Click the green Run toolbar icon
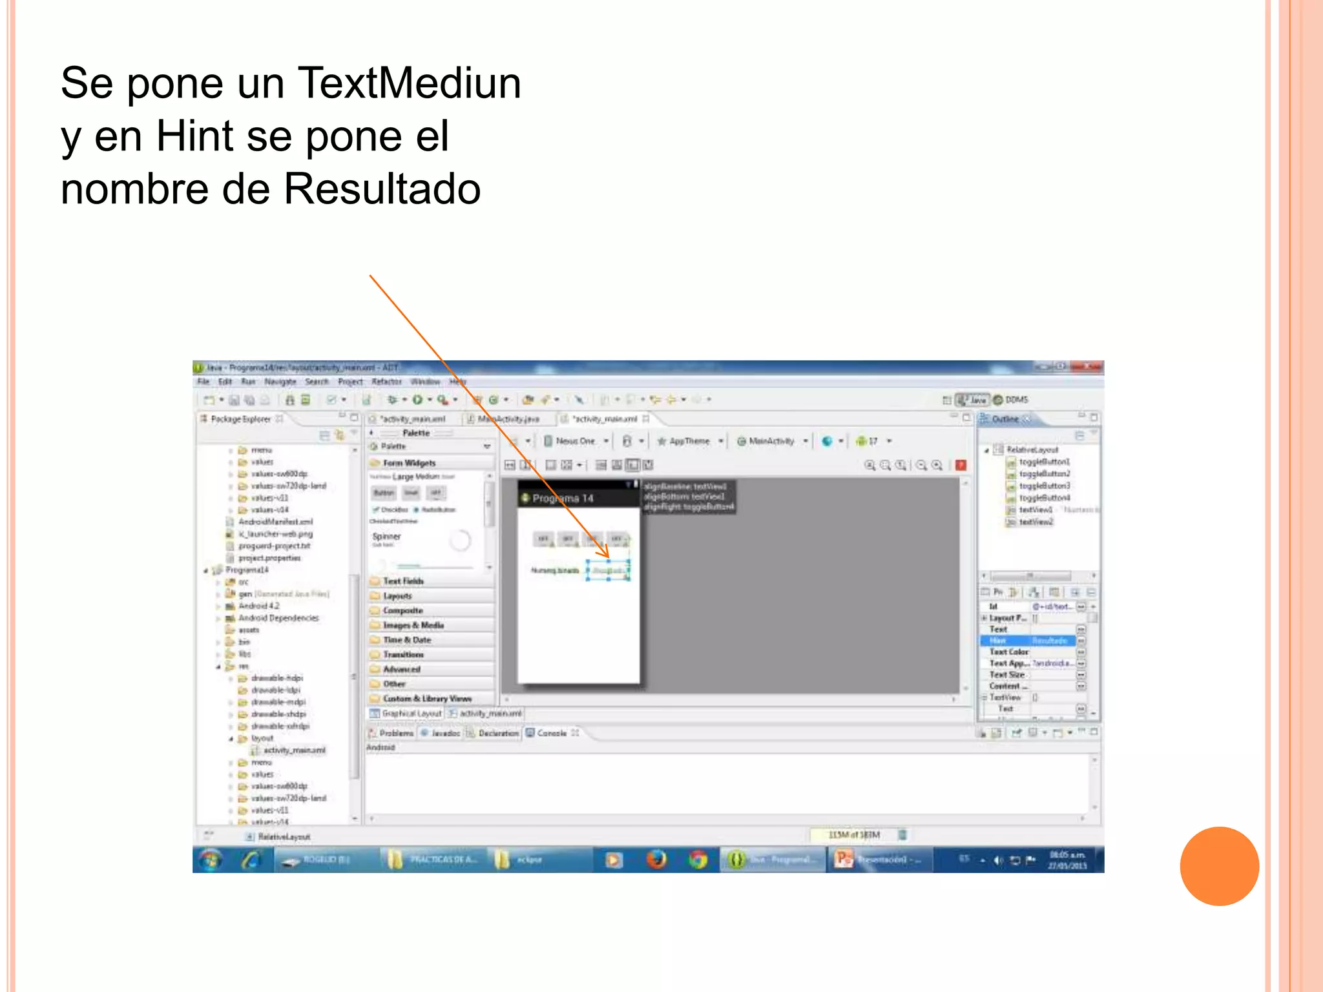Viewport: 1323px width, 992px height. click(x=417, y=400)
